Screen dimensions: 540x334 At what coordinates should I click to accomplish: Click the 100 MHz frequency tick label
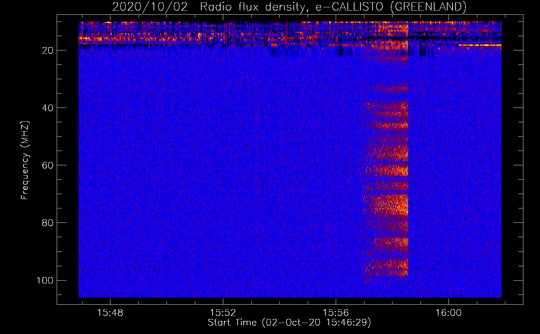[x=45, y=280]
